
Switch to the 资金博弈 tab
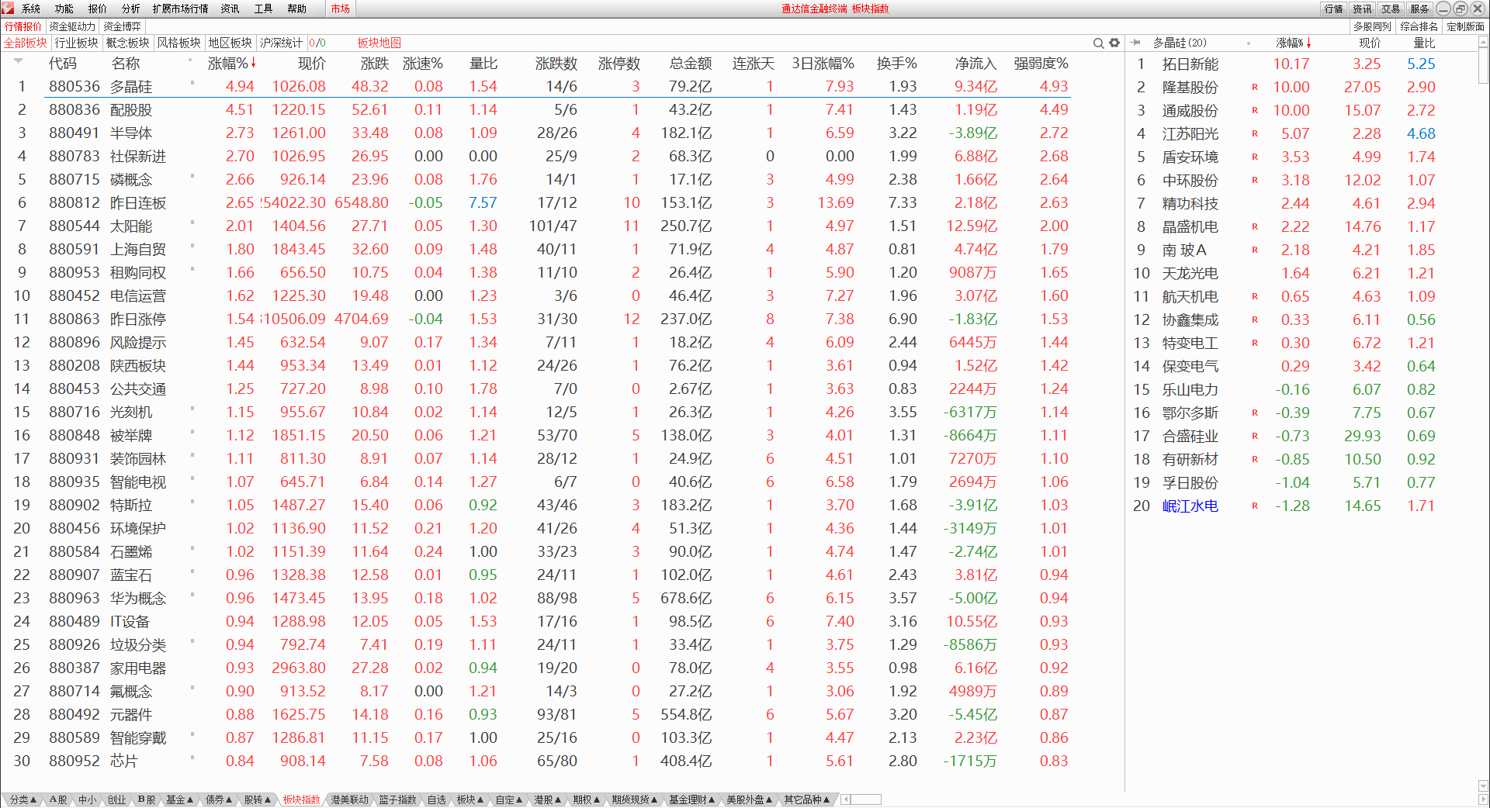(122, 26)
